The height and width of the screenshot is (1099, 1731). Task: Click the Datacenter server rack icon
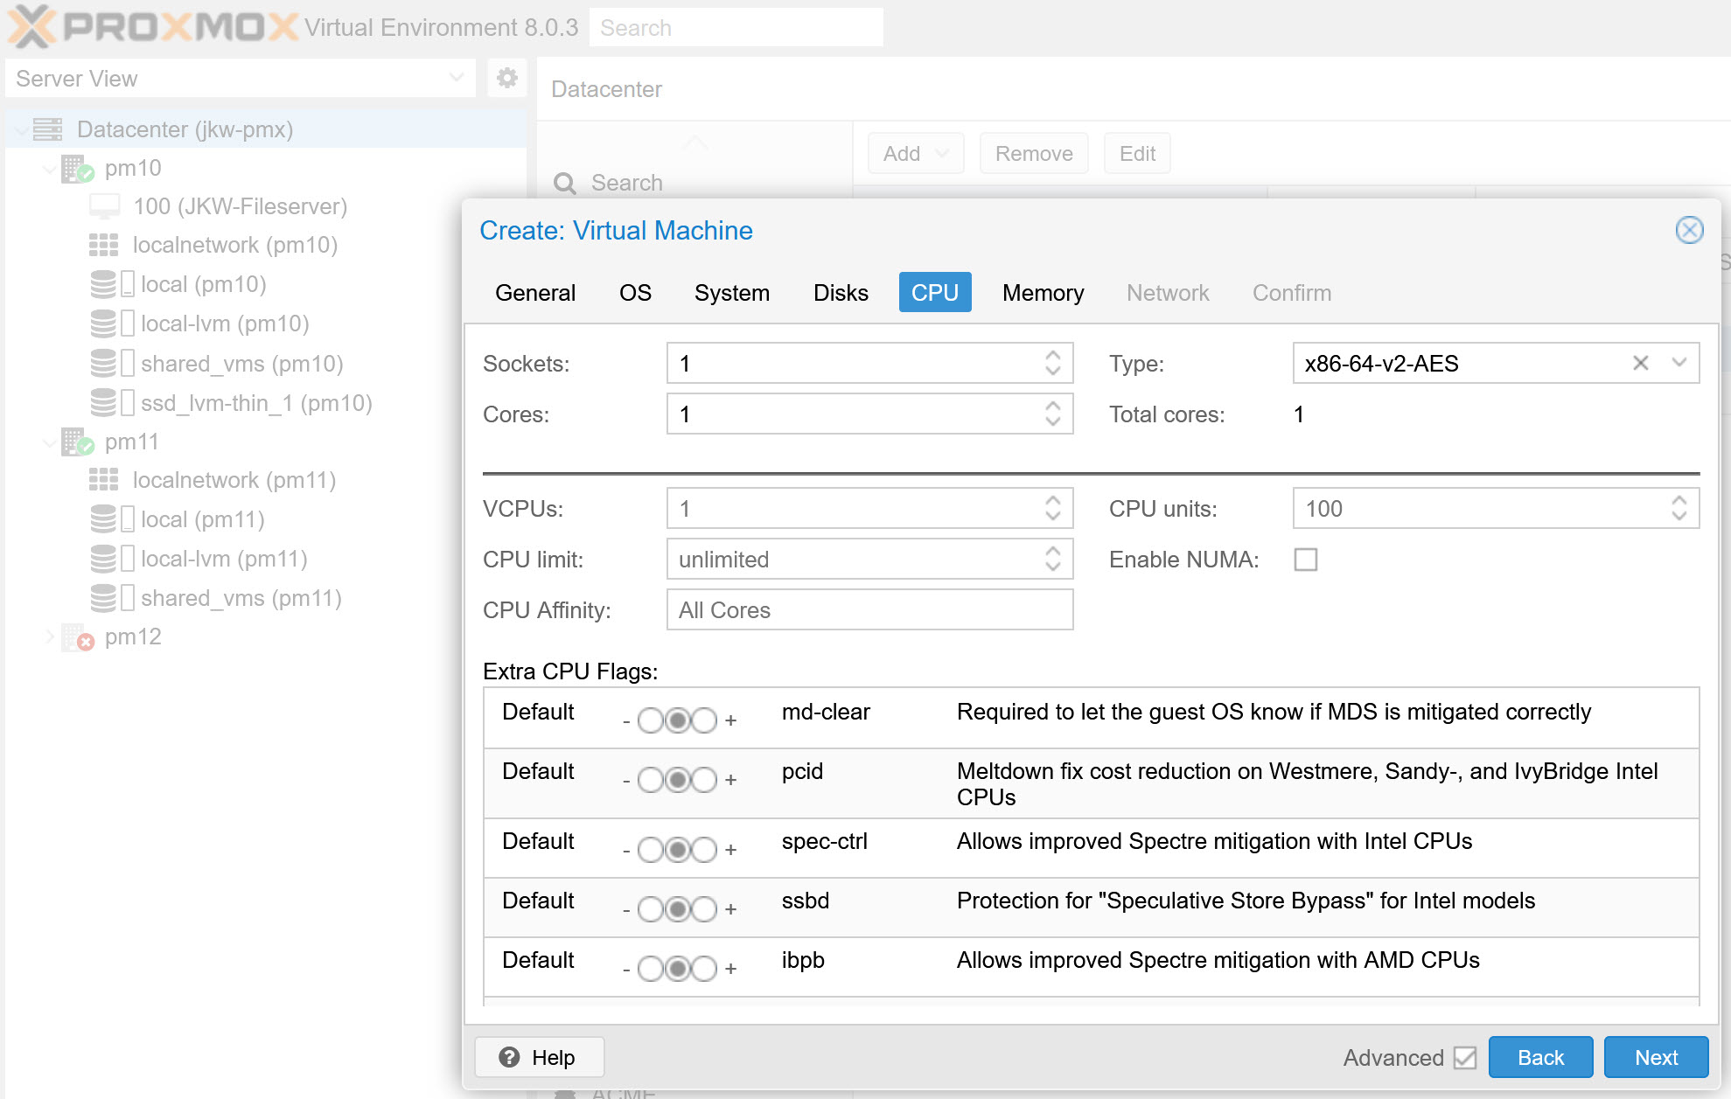click(x=48, y=129)
